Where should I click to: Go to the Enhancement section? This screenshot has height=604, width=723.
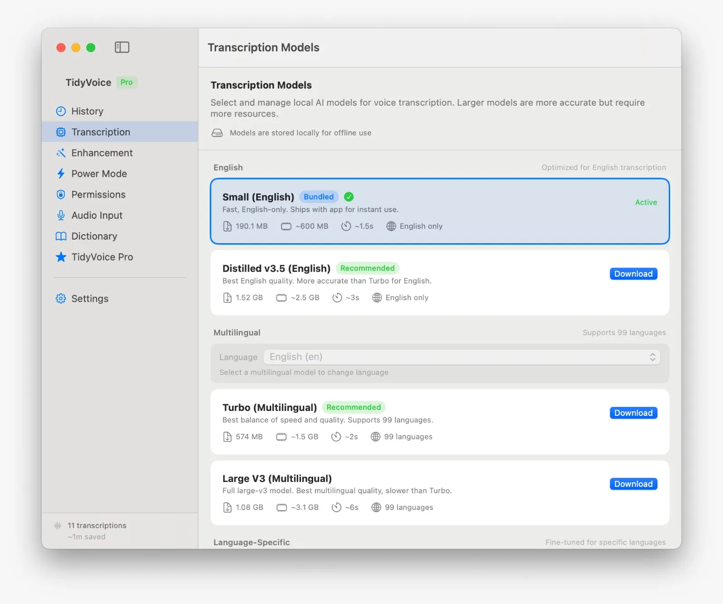point(120,153)
